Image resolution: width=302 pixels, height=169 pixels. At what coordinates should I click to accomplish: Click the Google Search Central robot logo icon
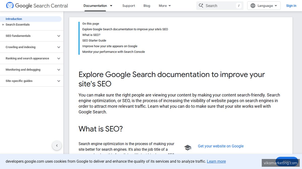point(10,5)
